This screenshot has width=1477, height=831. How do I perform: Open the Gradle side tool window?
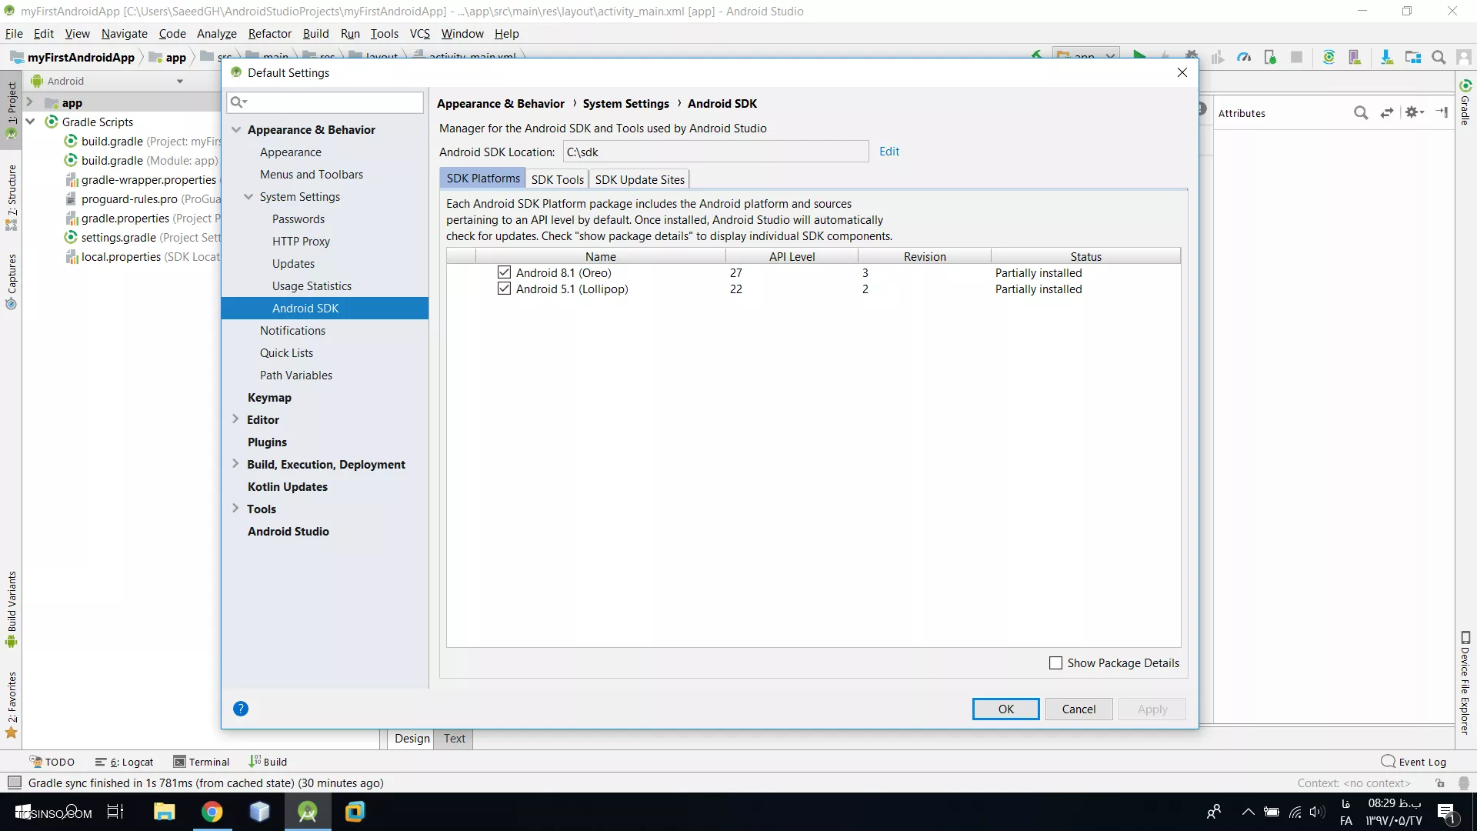tap(1465, 102)
